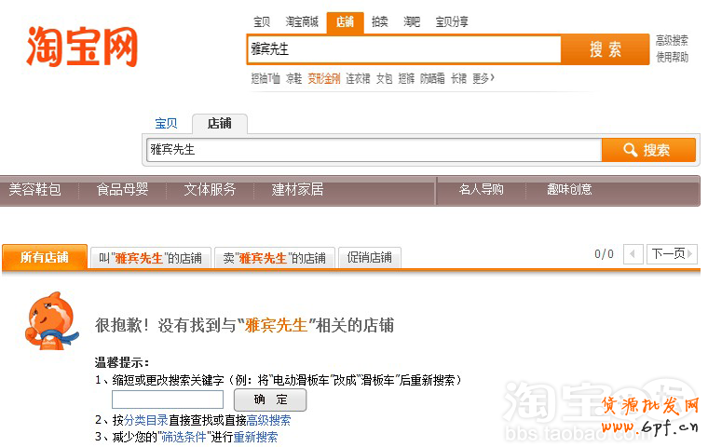Open the 建材家居 category
Image resolution: width=708 pixels, height=447 pixels.
pos(297,189)
